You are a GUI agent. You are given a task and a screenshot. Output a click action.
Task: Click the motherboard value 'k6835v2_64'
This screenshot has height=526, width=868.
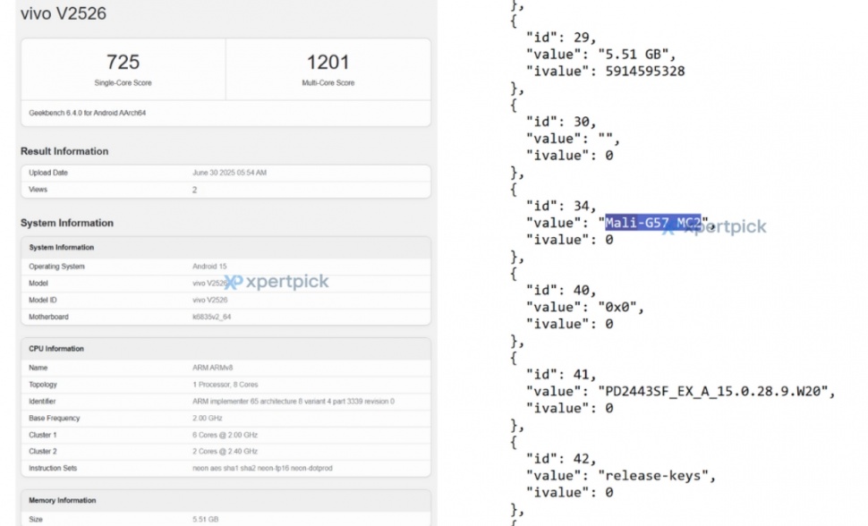click(211, 317)
